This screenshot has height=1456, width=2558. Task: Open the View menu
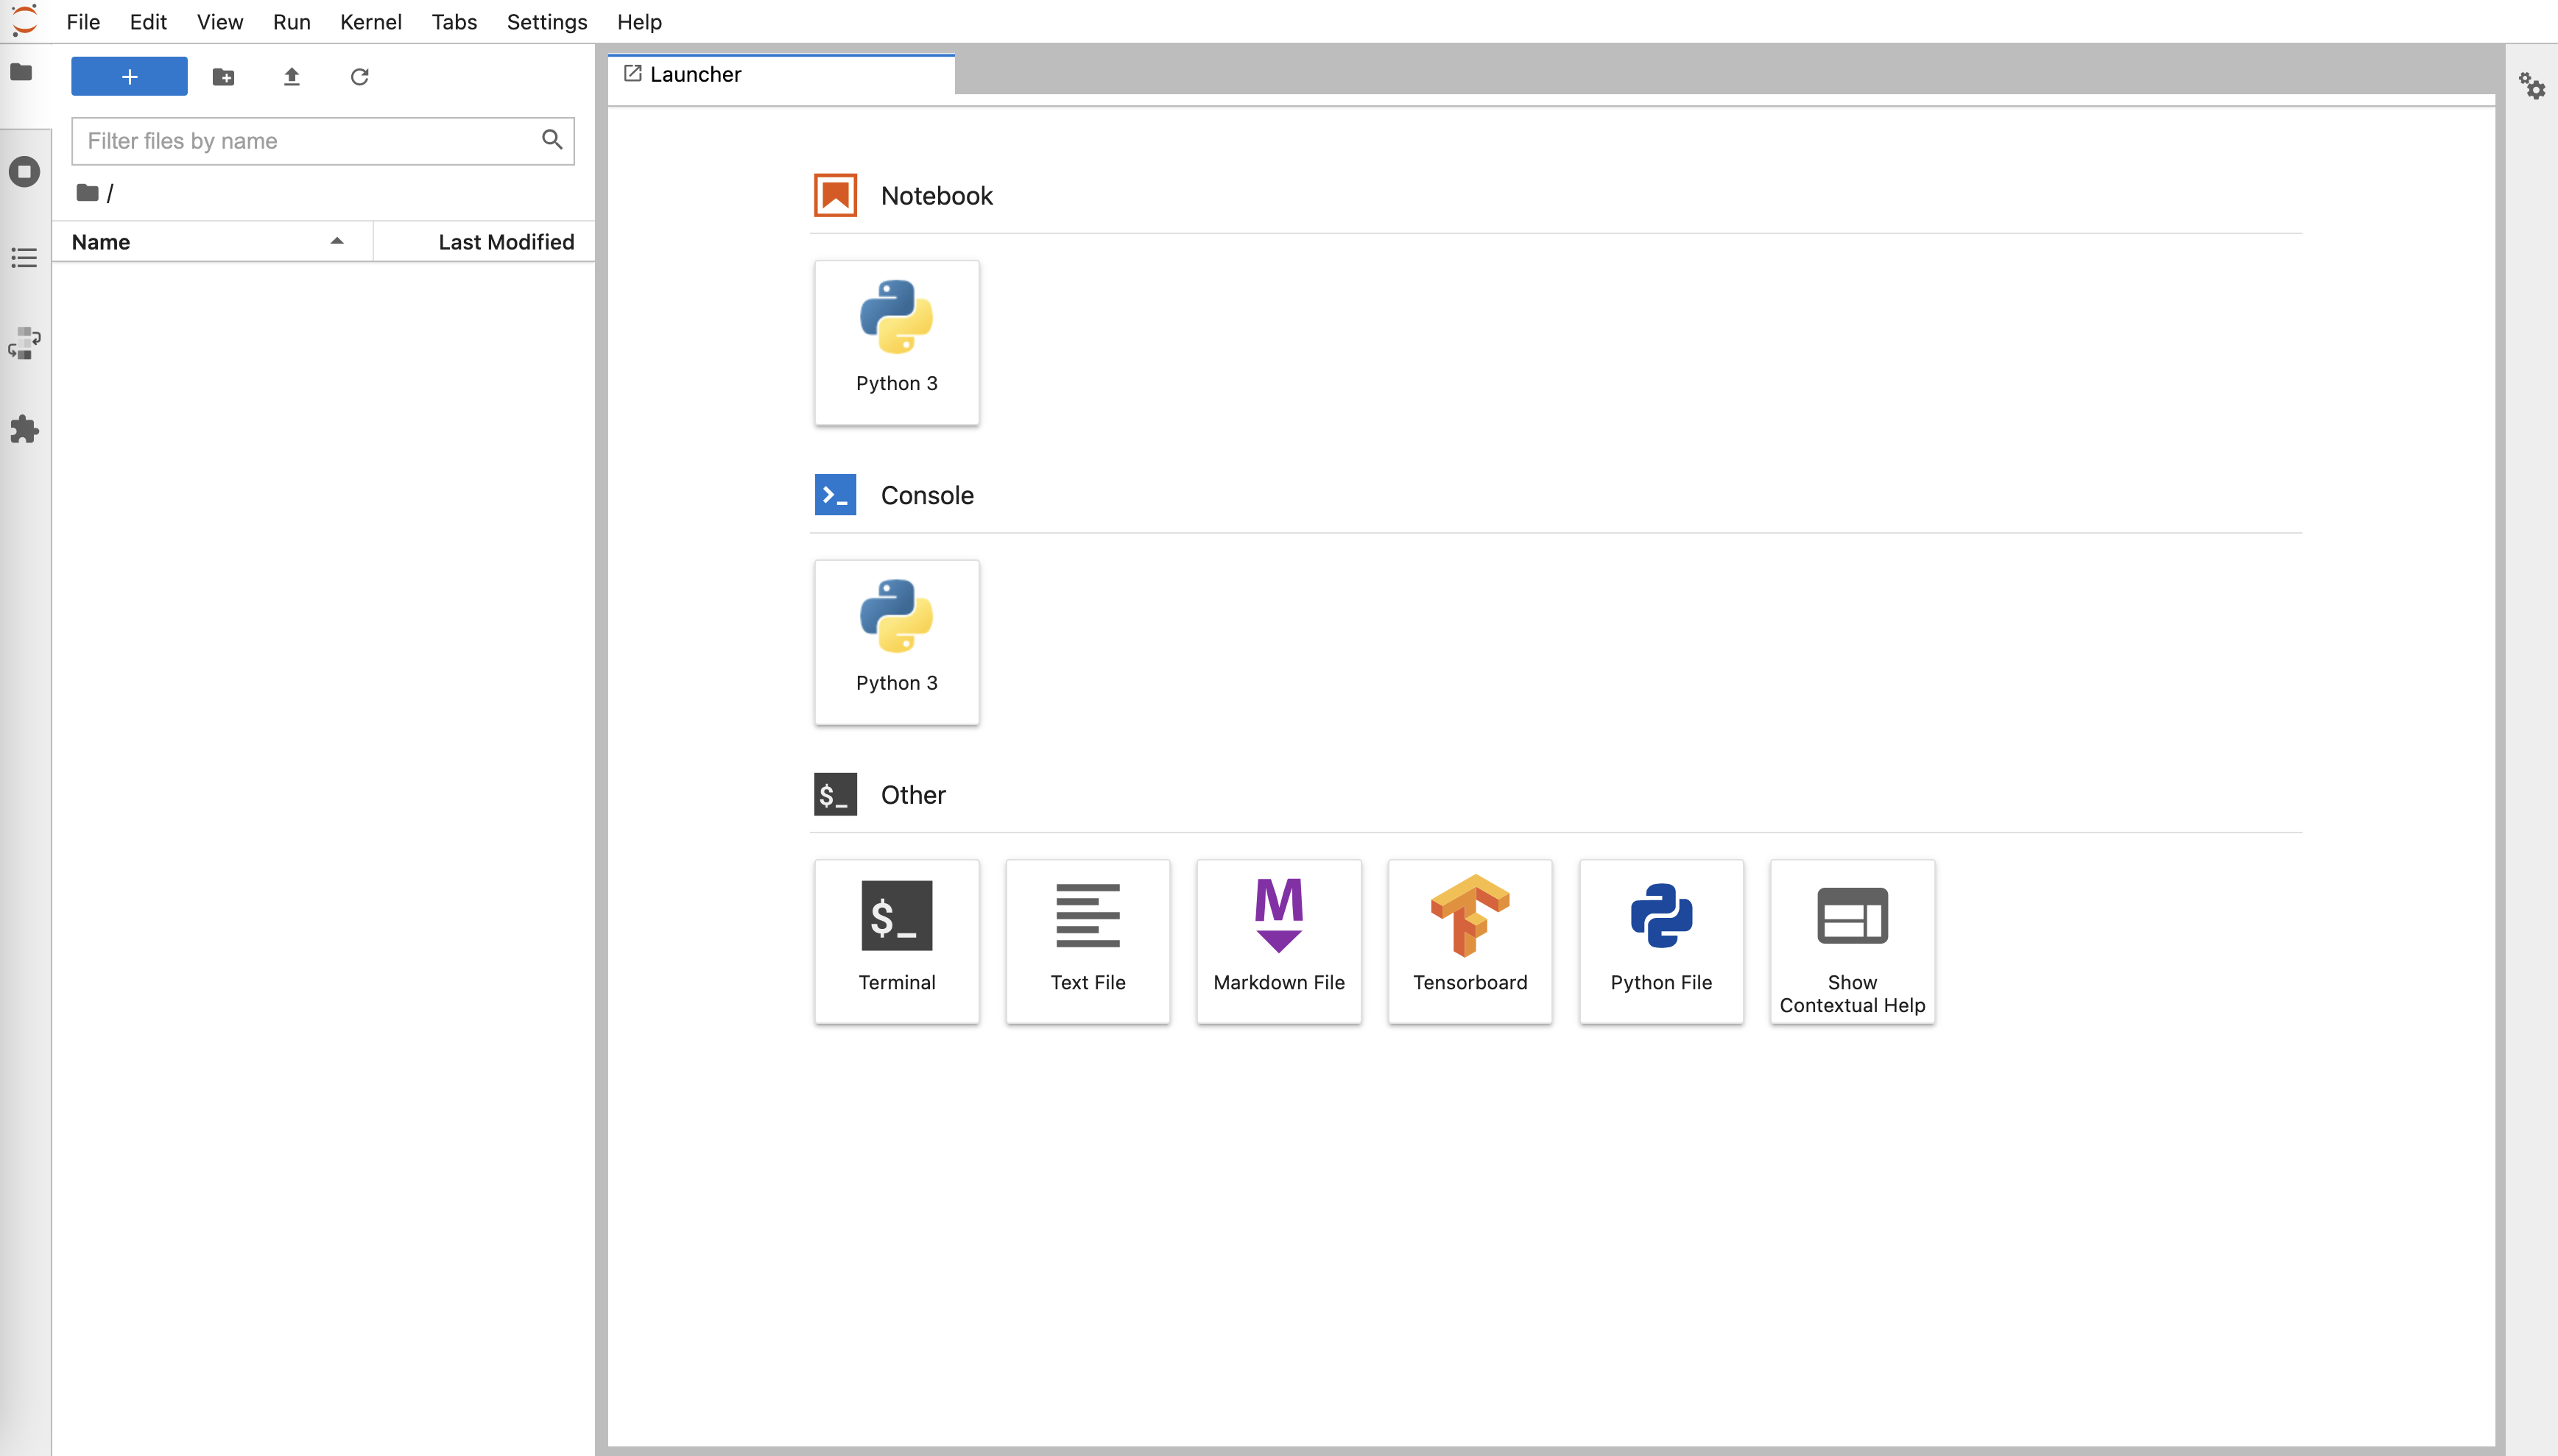[220, 22]
